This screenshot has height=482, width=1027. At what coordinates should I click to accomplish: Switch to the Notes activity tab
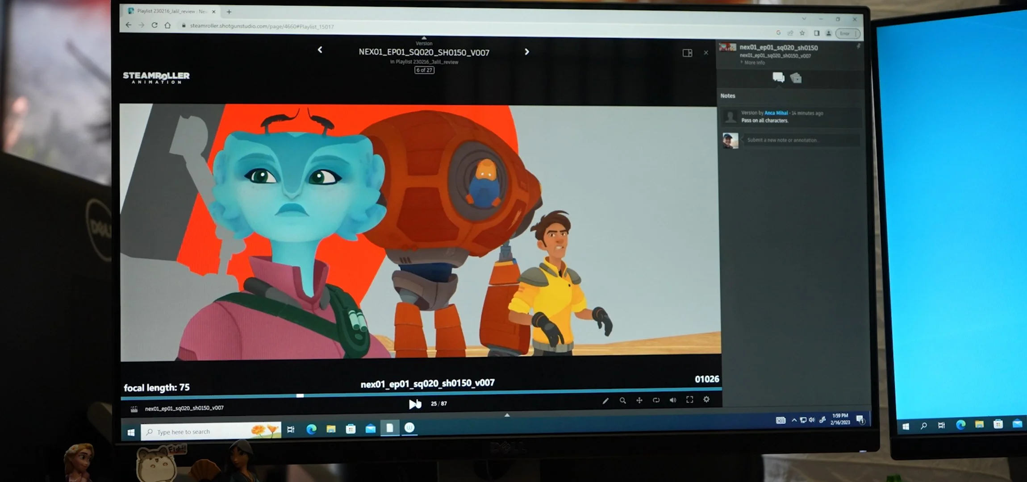[x=778, y=77]
